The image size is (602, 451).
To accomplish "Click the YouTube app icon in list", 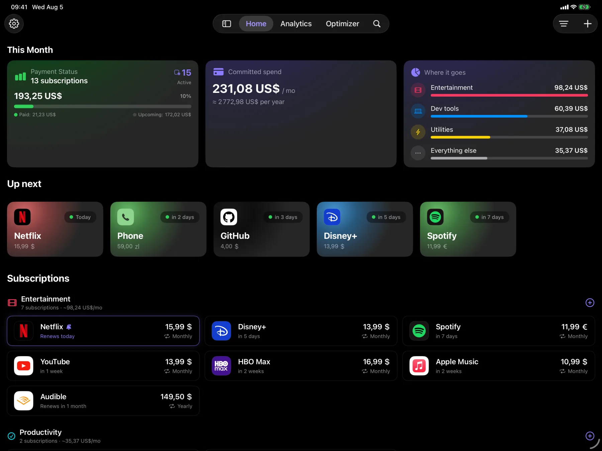I will tap(24, 366).
